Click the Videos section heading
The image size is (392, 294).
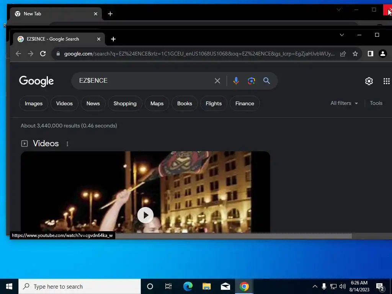(46, 144)
